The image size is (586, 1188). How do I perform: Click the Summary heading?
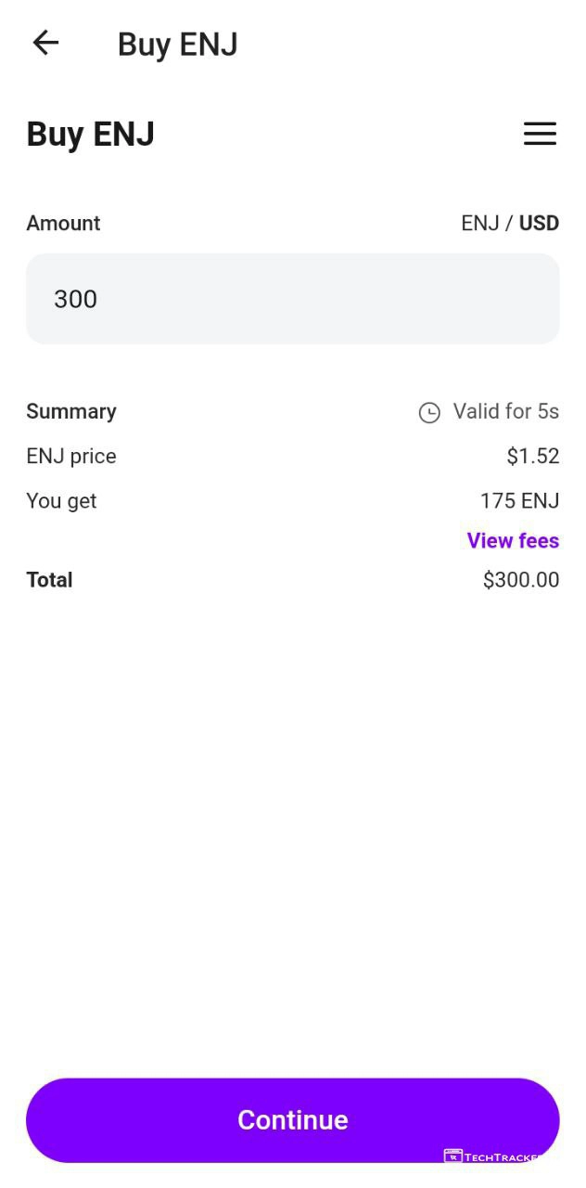pyautogui.click(x=71, y=412)
